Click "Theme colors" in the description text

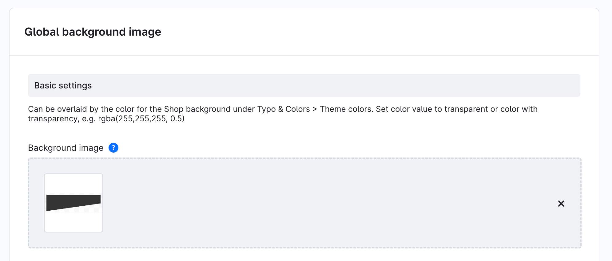coord(346,109)
